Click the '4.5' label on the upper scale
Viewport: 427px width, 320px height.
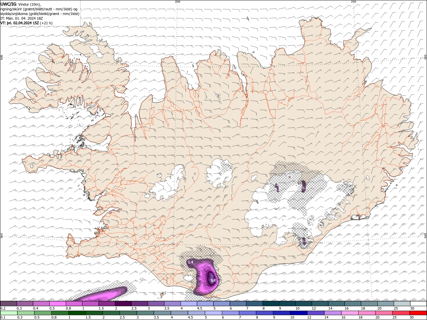pyautogui.click(x=199, y=308)
